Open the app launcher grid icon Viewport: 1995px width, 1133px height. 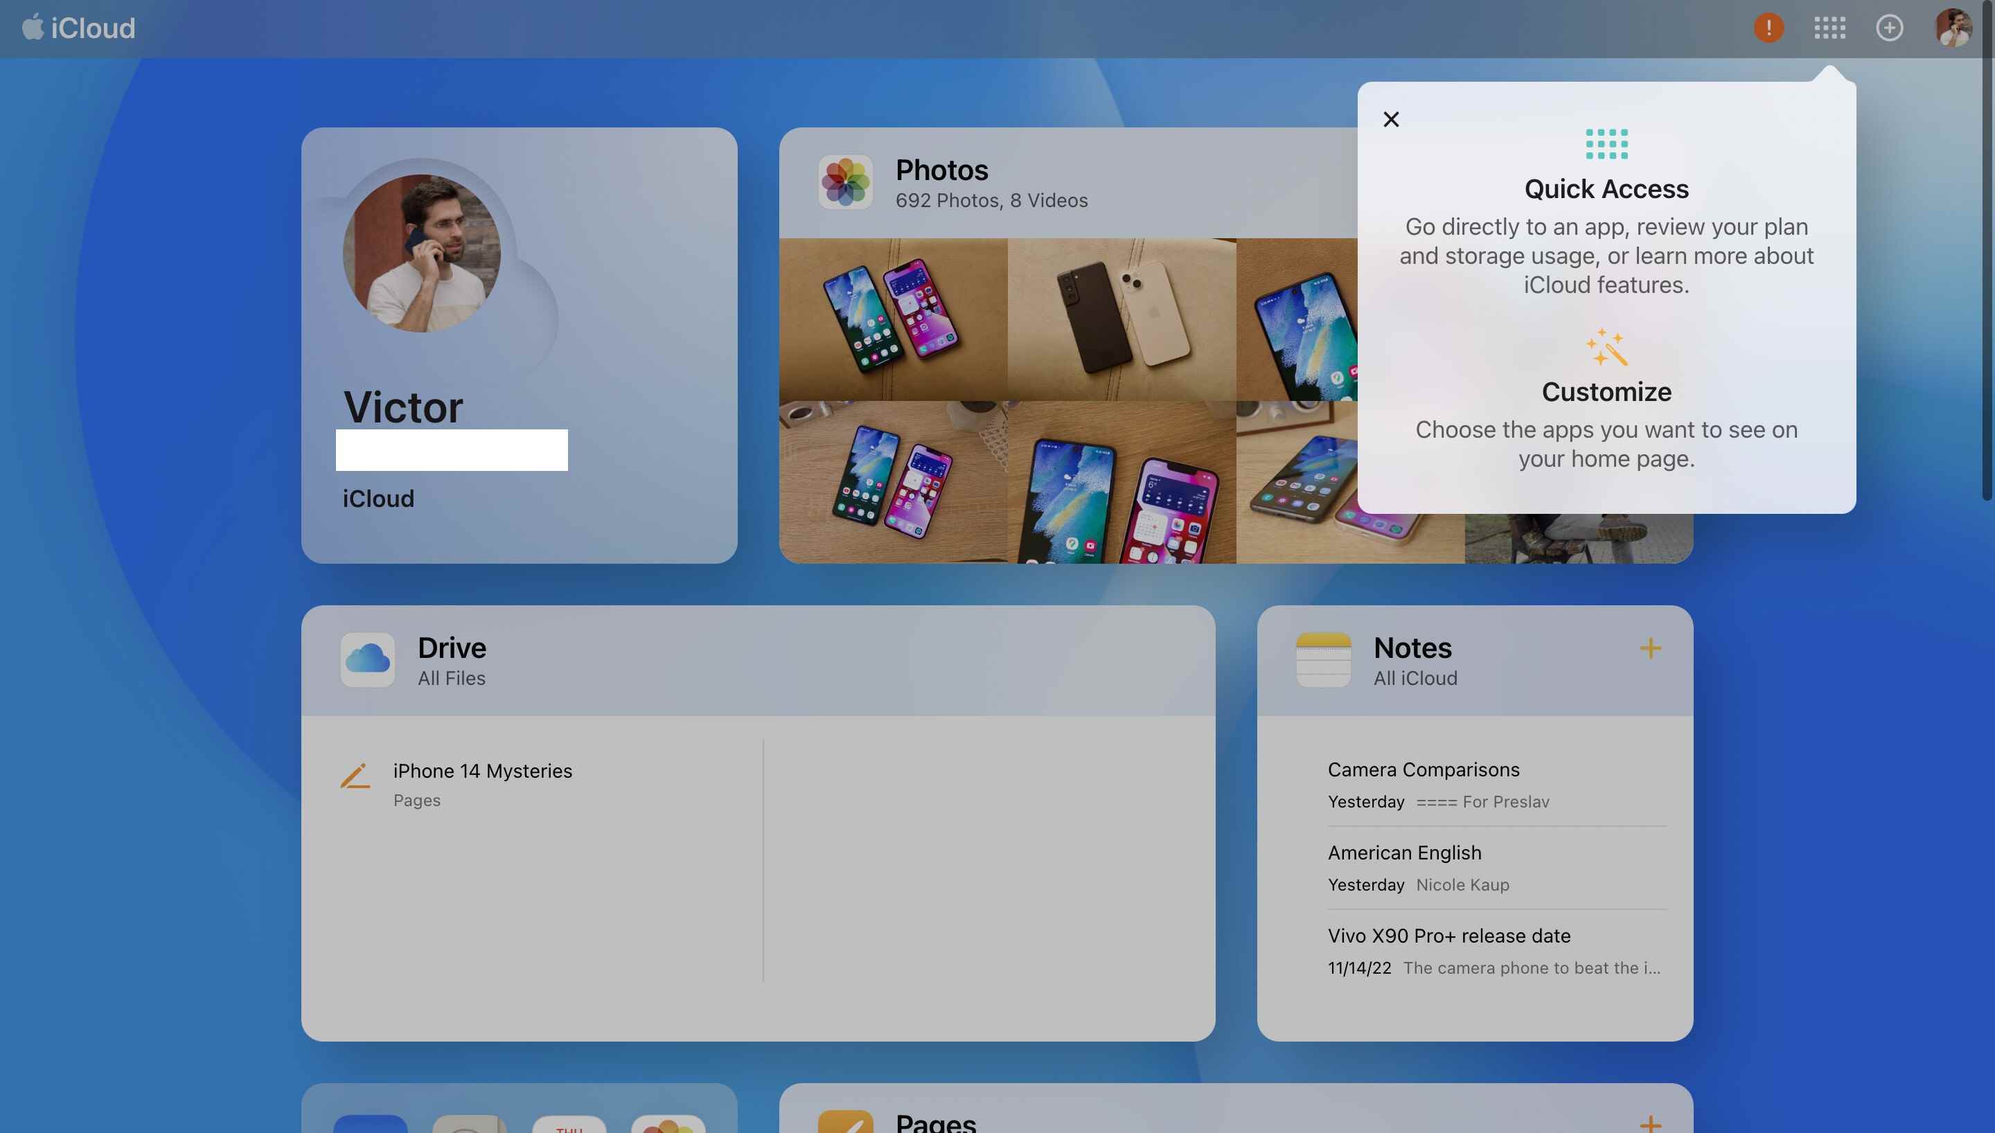pyautogui.click(x=1829, y=28)
